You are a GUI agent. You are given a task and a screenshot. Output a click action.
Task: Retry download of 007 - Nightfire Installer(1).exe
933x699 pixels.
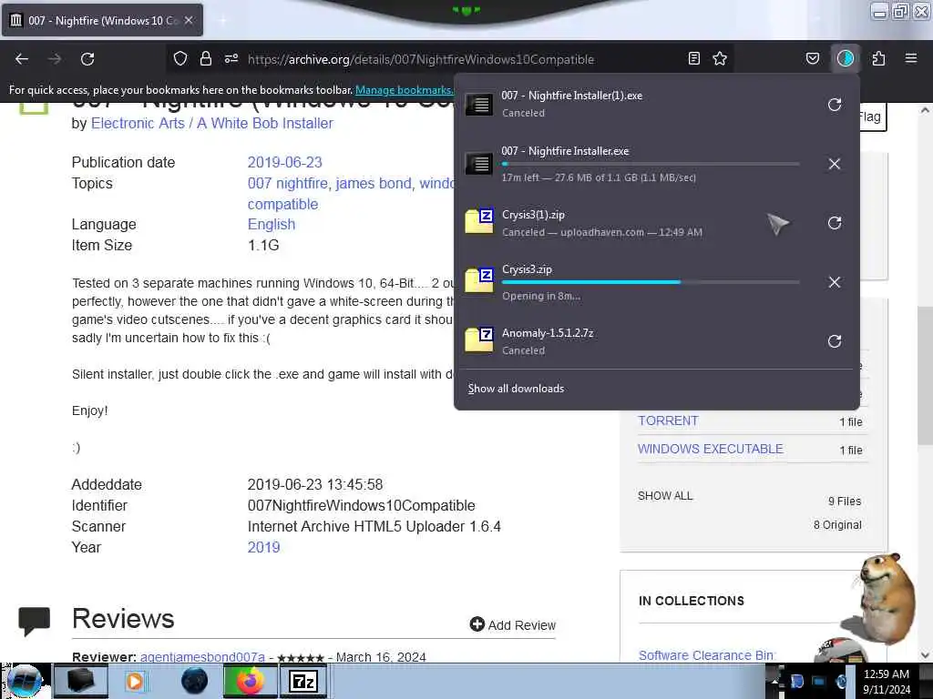click(x=835, y=105)
